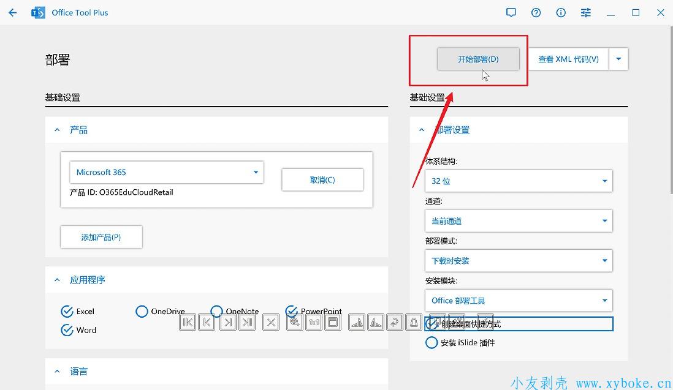Screen dimensions: 673x390
Task: Open the settings sliders icon
Action: tap(586, 13)
